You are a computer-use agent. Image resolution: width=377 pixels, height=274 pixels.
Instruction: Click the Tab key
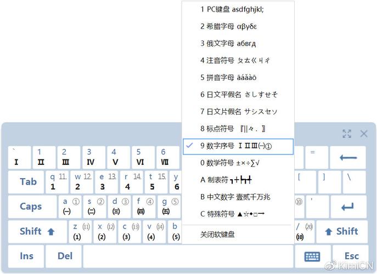(x=26, y=182)
